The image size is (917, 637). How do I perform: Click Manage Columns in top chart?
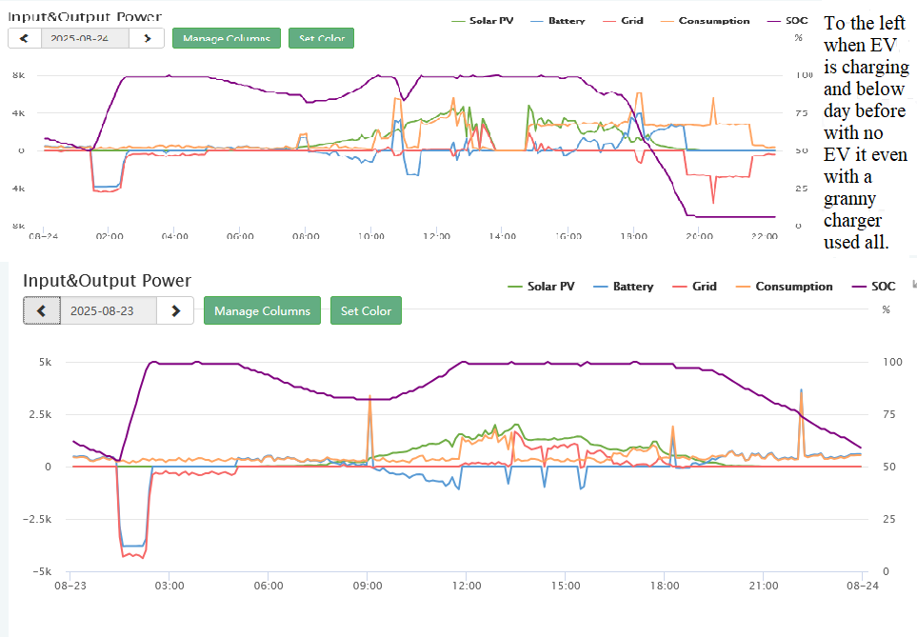coord(227,38)
